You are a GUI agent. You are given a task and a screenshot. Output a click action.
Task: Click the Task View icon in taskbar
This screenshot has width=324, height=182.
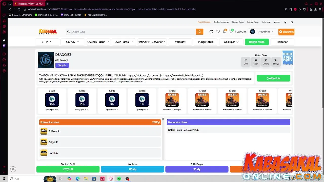pos(61,179)
